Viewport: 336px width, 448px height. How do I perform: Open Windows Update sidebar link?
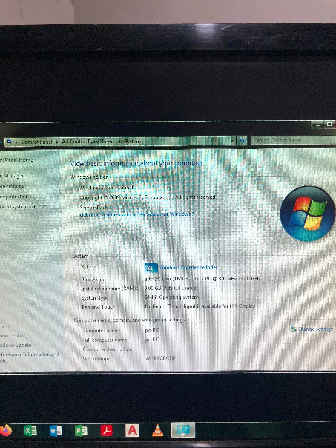[x=16, y=345]
